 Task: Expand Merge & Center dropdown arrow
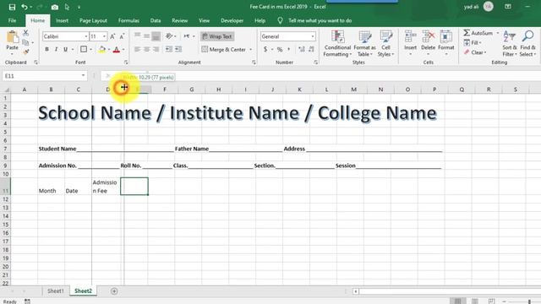(x=251, y=50)
